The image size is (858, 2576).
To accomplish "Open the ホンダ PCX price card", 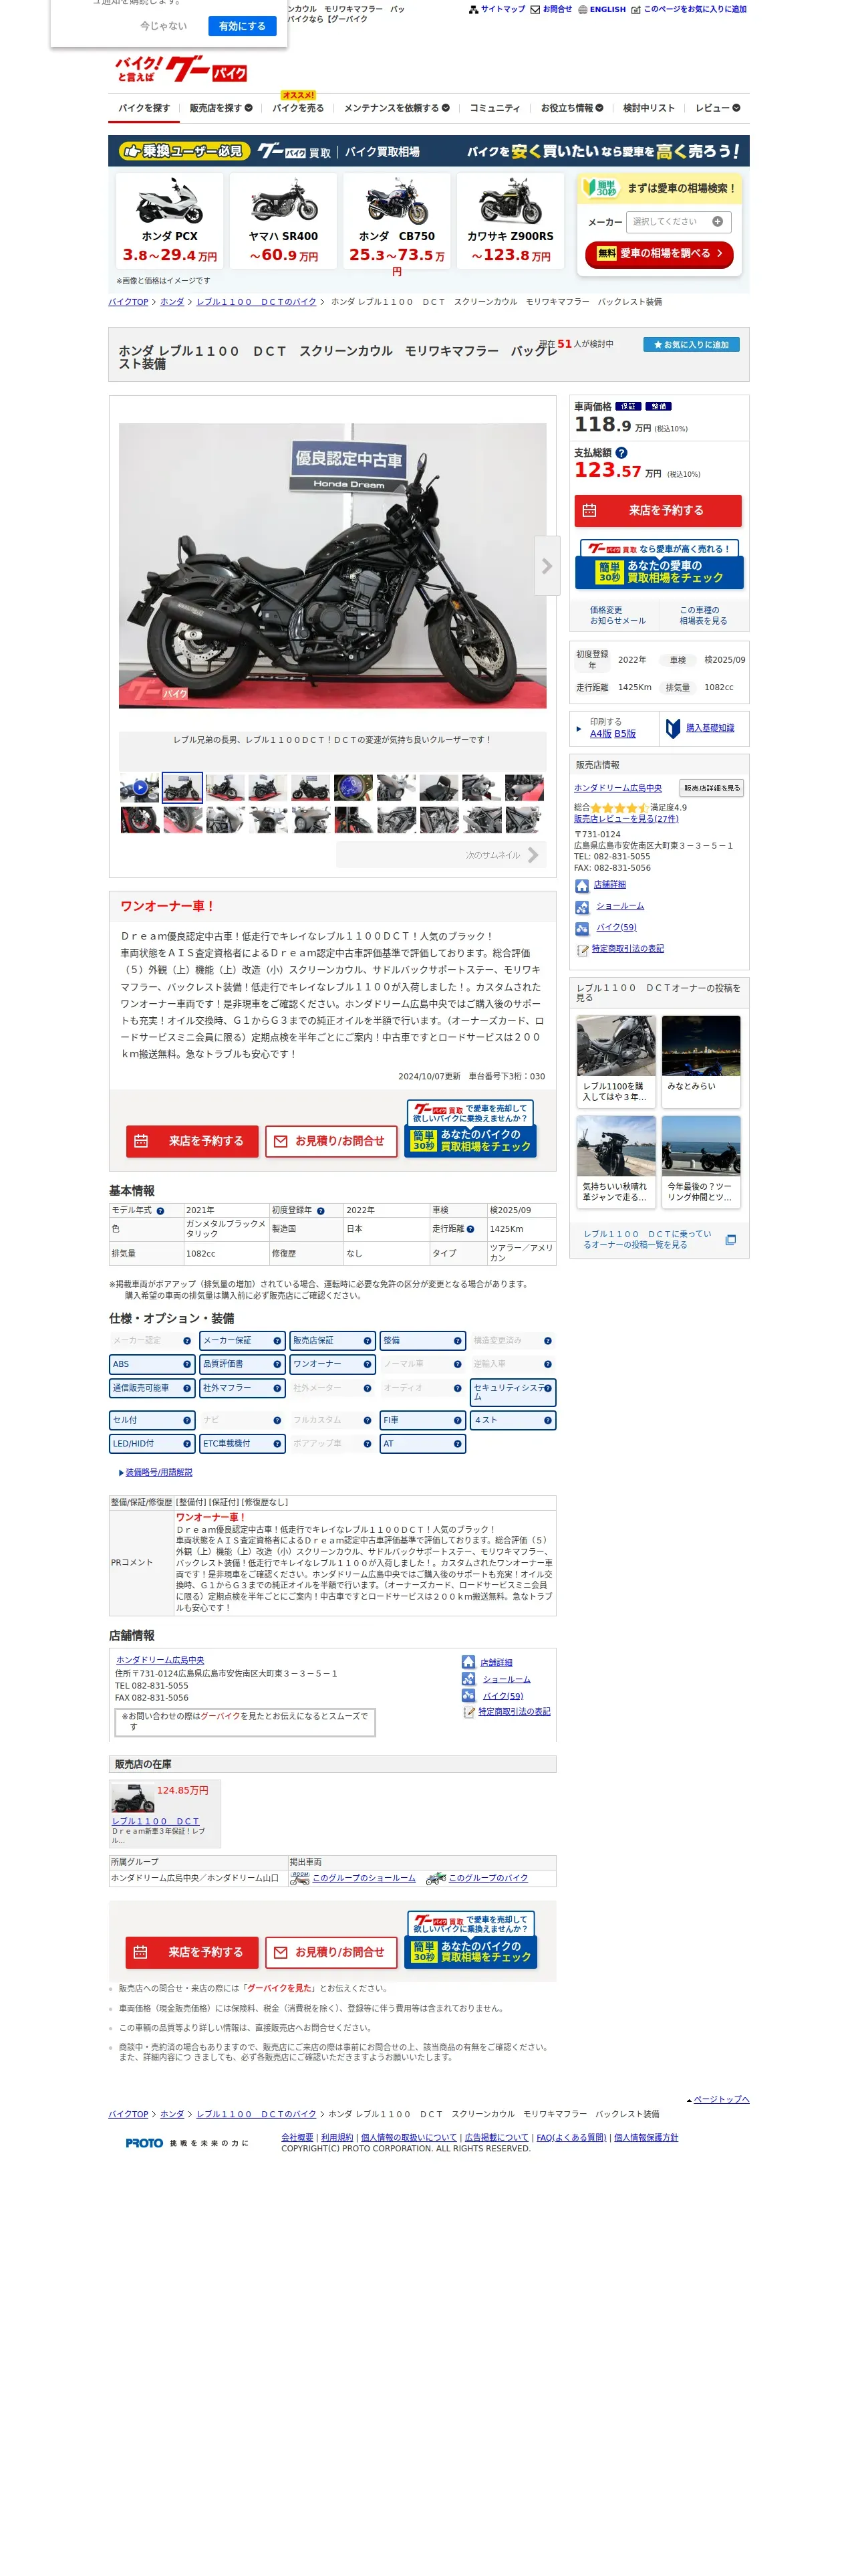I will [170, 222].
